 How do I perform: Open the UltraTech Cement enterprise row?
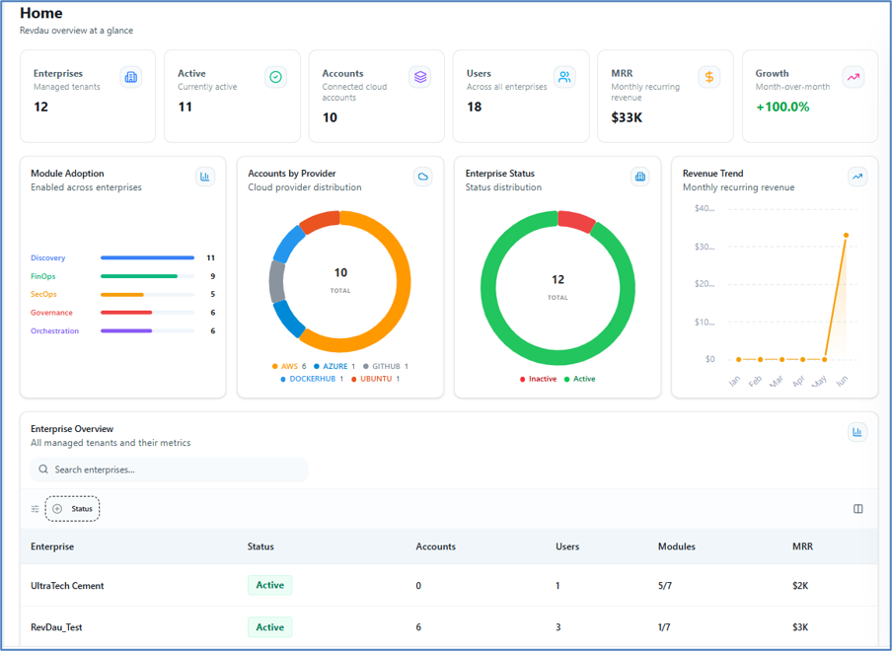[x=449, y=585]
